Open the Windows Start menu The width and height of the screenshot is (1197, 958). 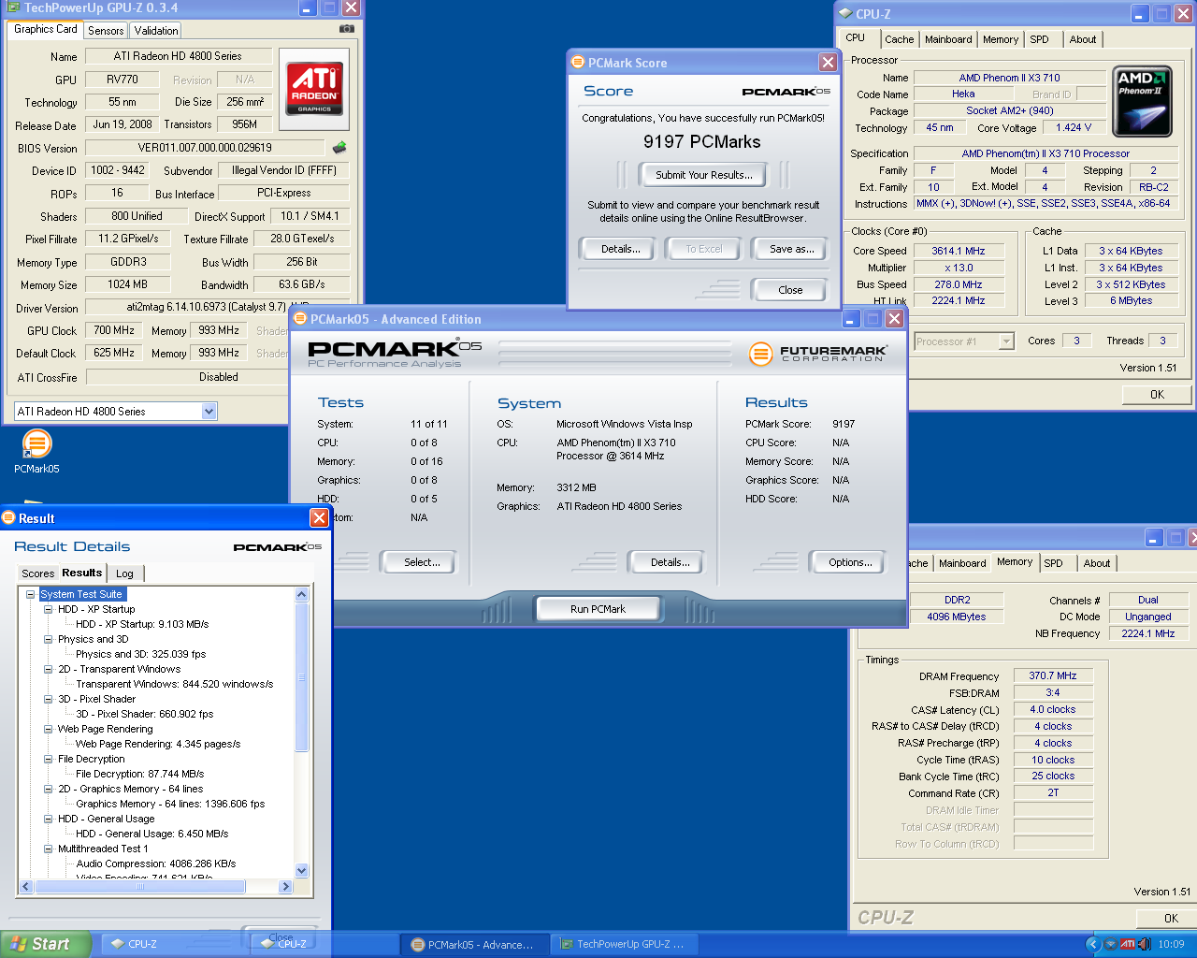tap(45, 944)
